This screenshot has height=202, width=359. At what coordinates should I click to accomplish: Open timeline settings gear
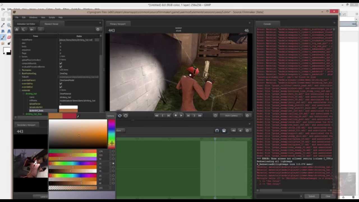[x=247, y=131]
